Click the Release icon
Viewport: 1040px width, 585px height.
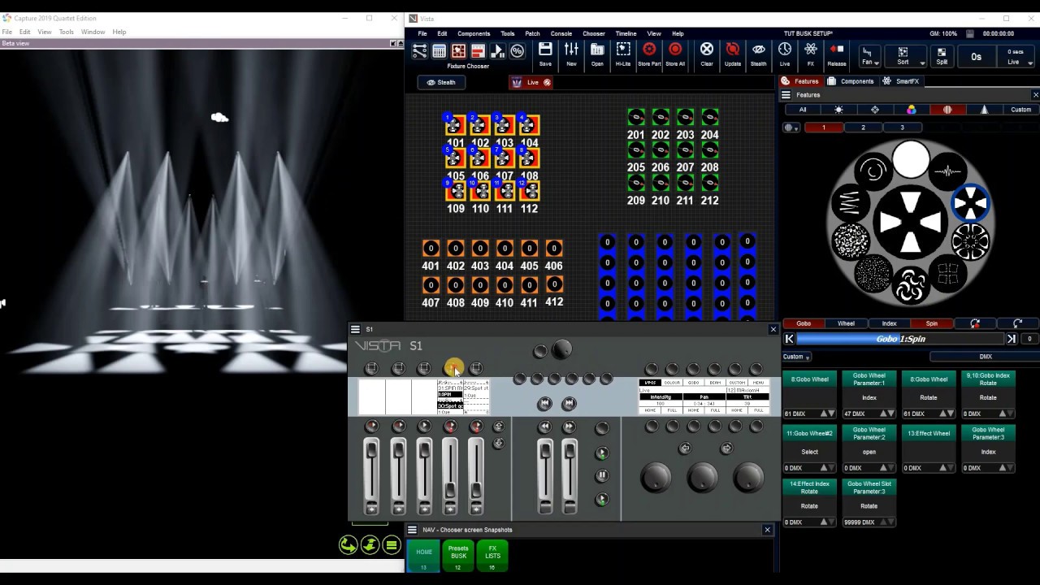837,54
